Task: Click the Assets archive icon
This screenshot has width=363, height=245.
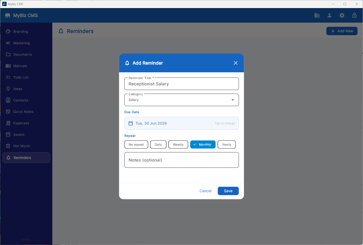Action: pyautogui.click(x=8, y=134)
